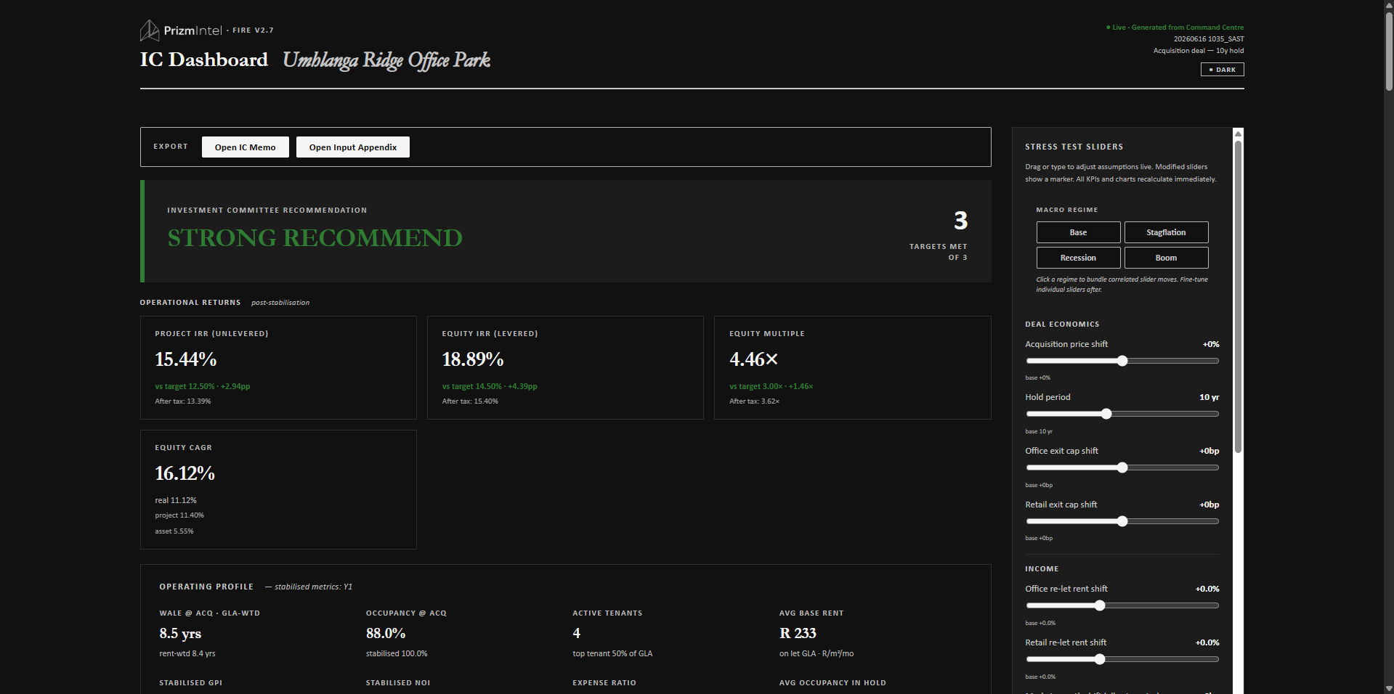Select the Base macro regime
This screenshot has width=1394, height=694.
tap(1078, 232)
